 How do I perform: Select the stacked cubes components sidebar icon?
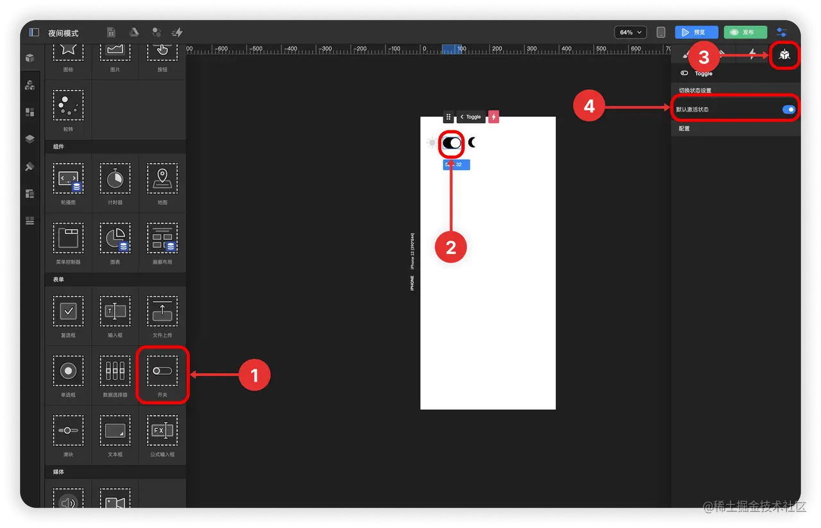30,85
